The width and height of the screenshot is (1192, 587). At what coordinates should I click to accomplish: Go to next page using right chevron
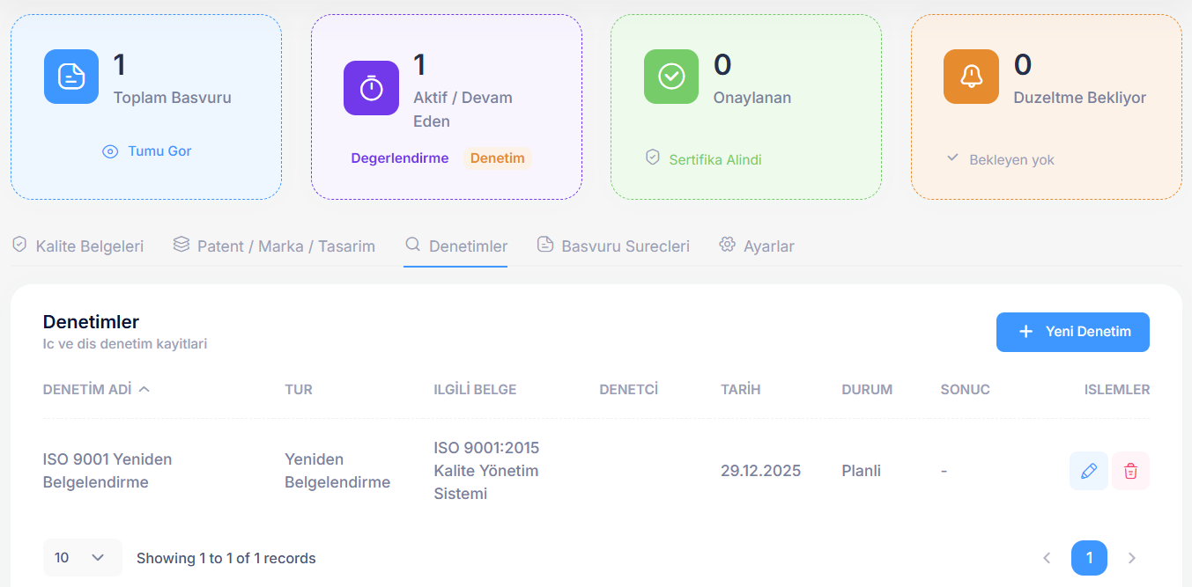tap(1132, 558)
